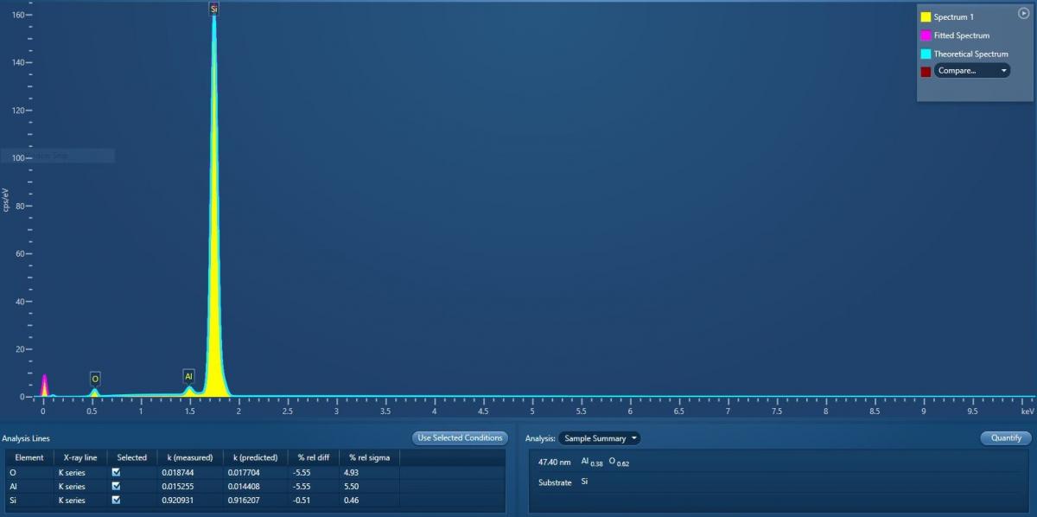Image resolution: width=1037 pixels, height=517 pixels.
Task: Click the cyan Theoretical Spectrum swatch
Action: (926, 54)
